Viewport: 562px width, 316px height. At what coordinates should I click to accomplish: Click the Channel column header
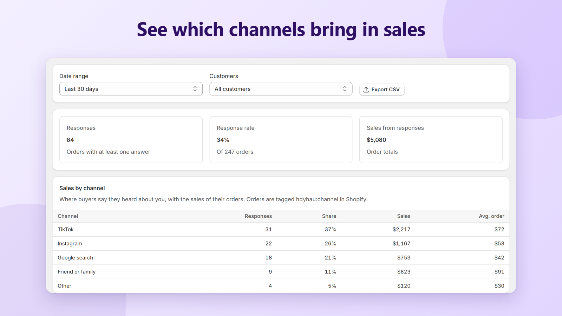(x=68, y=216)
